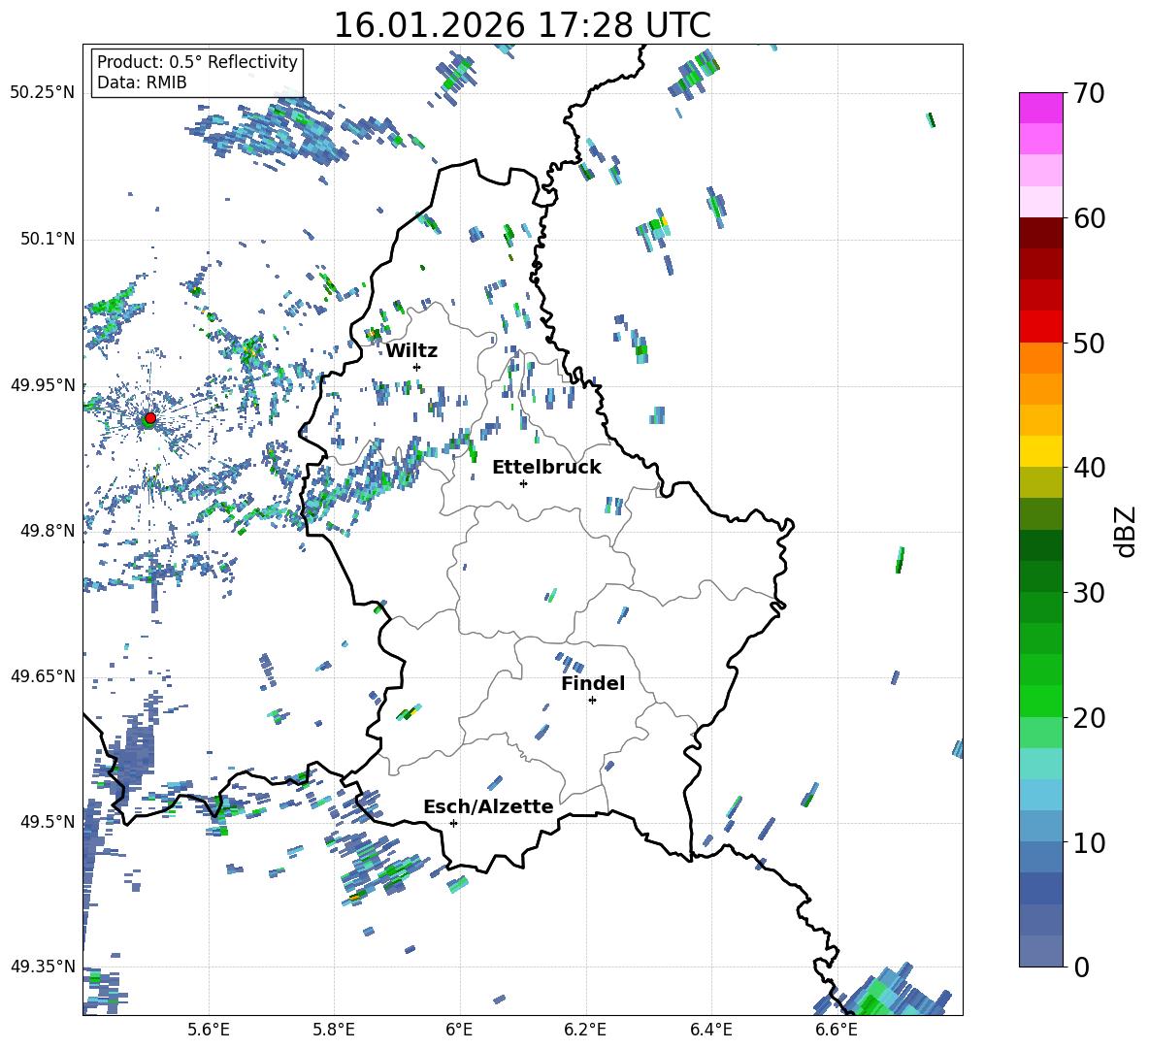The image size is (1149, 1049).
Task: Click the Findel station cross marker
Action: [592, 700]
